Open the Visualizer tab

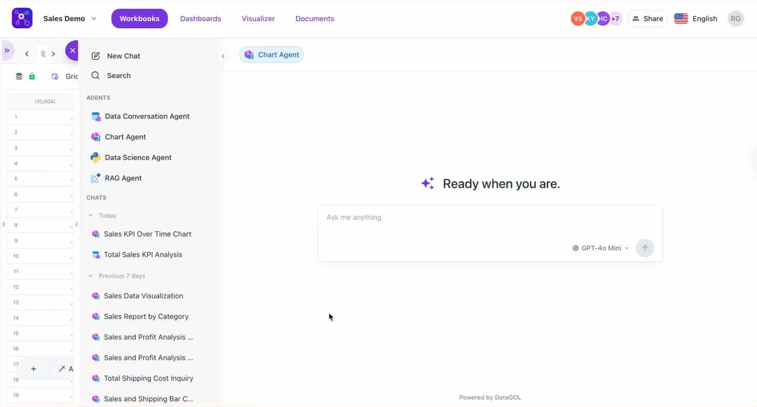[258, 19]
